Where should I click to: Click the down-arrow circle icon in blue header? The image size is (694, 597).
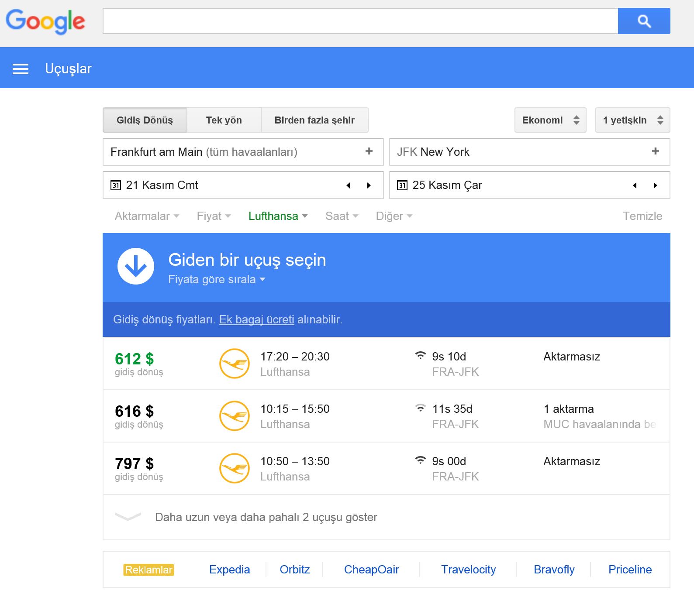(x=136, y=266)
